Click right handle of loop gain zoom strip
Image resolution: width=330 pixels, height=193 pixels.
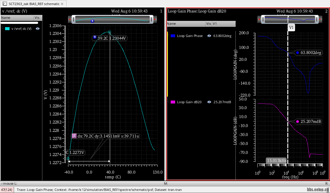(316, 19)
